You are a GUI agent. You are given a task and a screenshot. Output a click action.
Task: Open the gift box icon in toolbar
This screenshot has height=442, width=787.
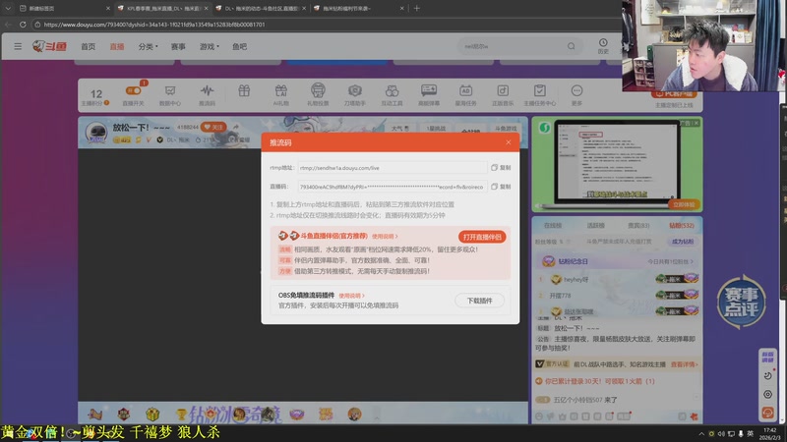244,91
